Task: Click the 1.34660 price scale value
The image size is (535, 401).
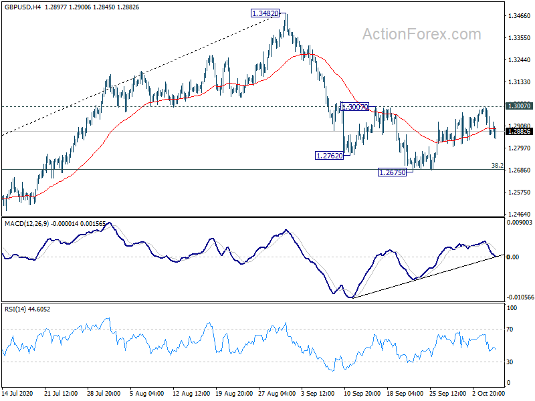Action: coord(520,15)
